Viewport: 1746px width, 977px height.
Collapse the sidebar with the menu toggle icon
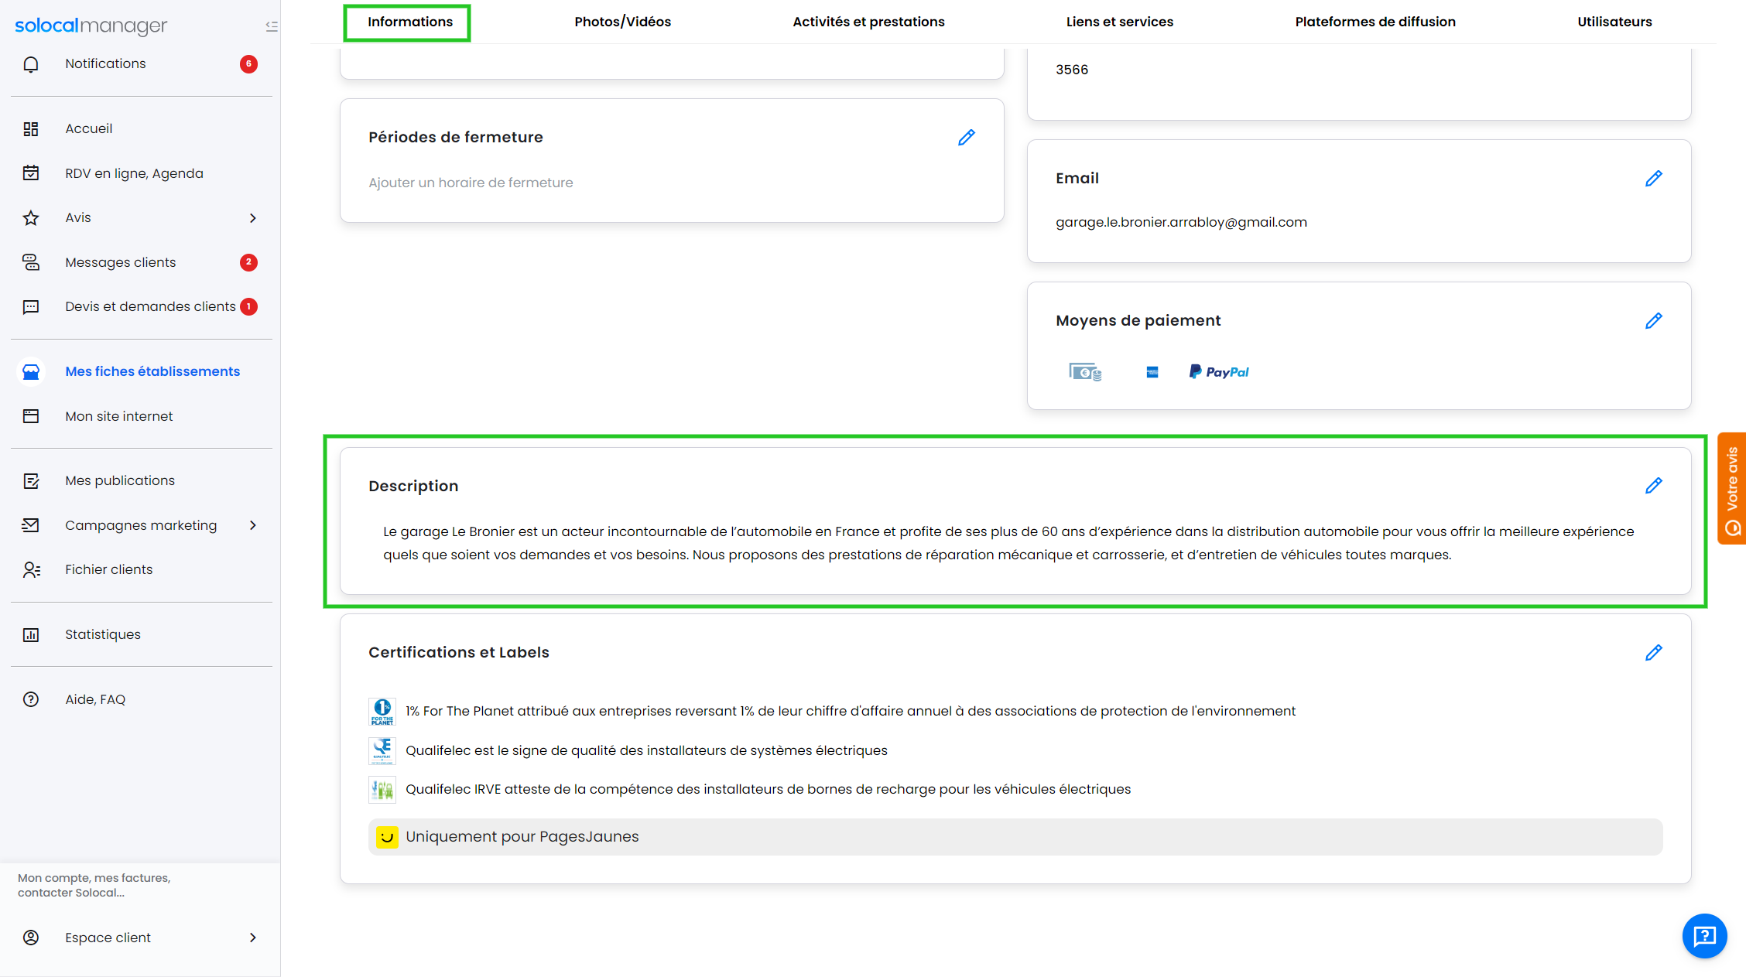click(271, 26)
